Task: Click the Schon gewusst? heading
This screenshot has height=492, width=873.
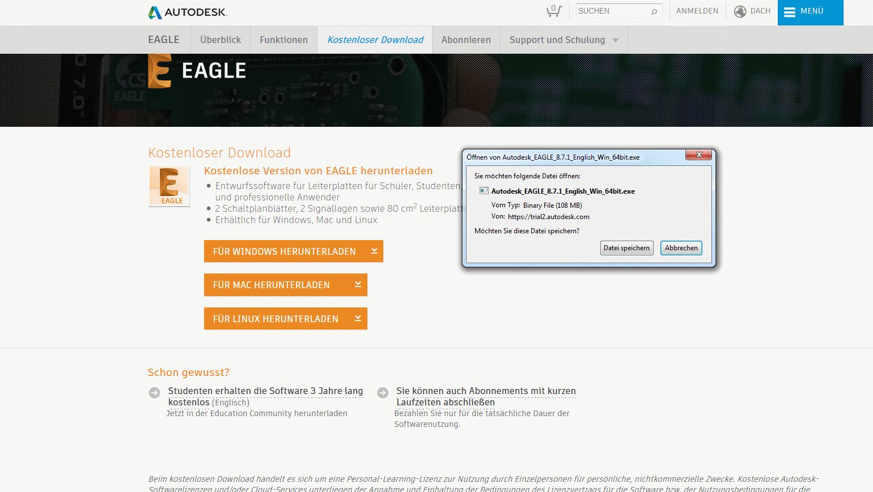Action: (189, 373)
